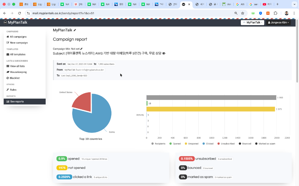Click the eye icon after the subject line
The height and width of the screenshot is (186, 299).
(164, 53)
